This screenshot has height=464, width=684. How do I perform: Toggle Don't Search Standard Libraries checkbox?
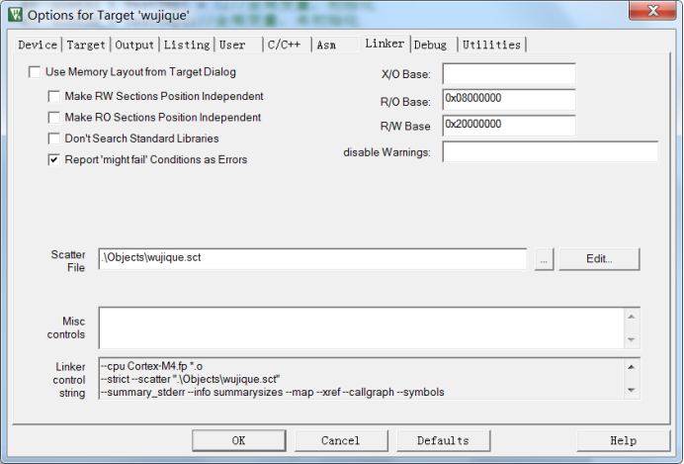(53, 139)
